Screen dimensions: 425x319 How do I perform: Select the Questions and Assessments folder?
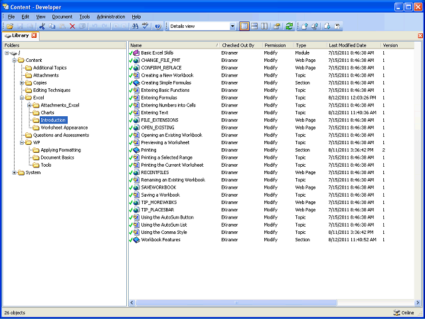point(61,135)
